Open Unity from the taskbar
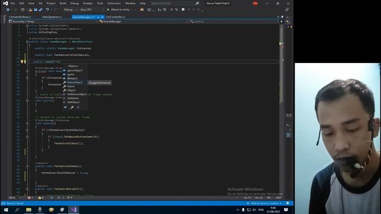381x214 pixels. tap(62, 210)
